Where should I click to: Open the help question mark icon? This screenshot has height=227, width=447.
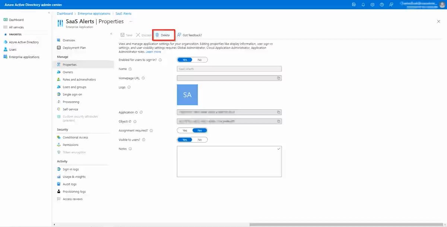point(382,4)
